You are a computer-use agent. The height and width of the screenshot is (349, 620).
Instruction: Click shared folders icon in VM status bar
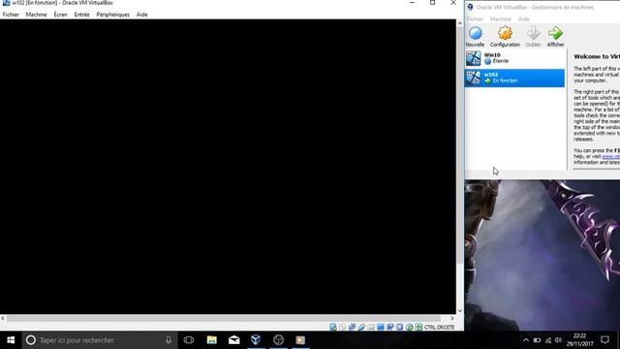coord(371,327)
